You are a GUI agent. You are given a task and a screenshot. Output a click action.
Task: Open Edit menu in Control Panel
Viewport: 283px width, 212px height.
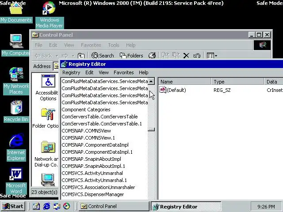click(x=53, y=45)
